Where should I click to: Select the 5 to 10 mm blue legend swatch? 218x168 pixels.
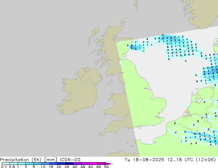[38, 164]
